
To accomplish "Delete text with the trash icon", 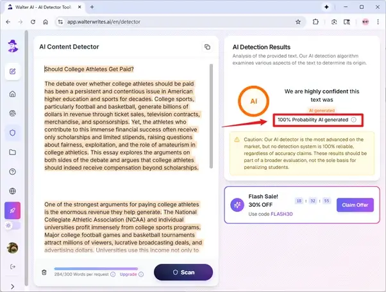I will [44, 272].
